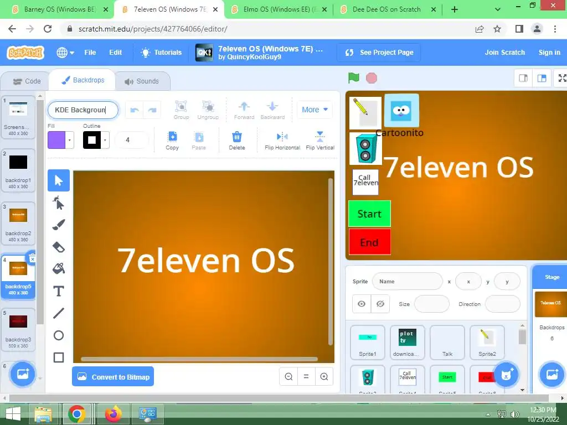
Task: Click Convert to Bitmap button
Action: (113, 376)
